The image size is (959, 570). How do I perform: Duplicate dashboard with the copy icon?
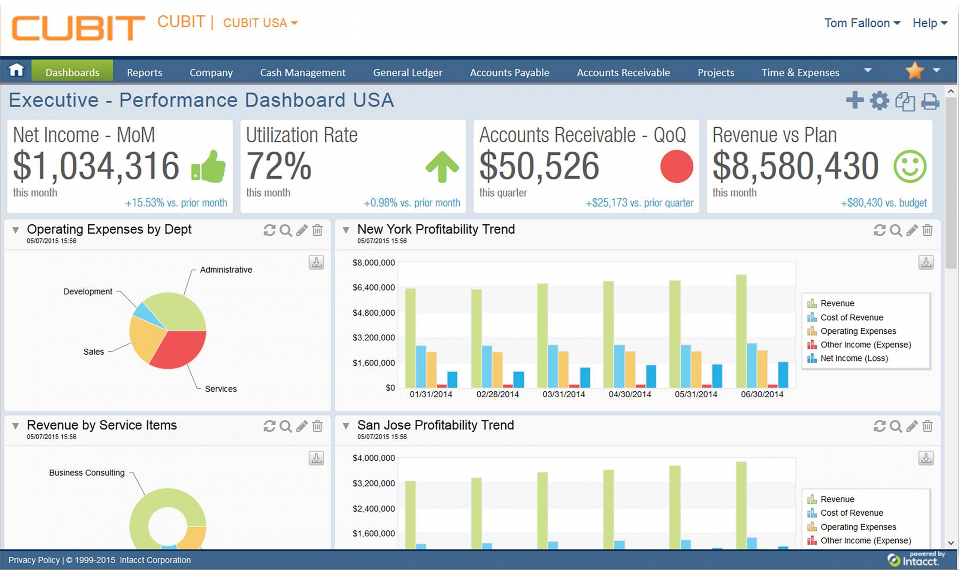tap(905, 102)
